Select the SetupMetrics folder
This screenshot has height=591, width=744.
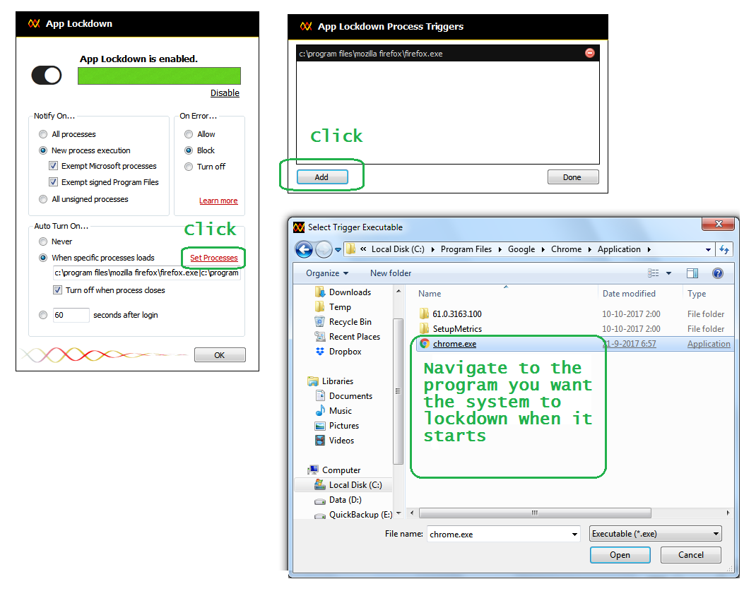(x=457, y=329)
